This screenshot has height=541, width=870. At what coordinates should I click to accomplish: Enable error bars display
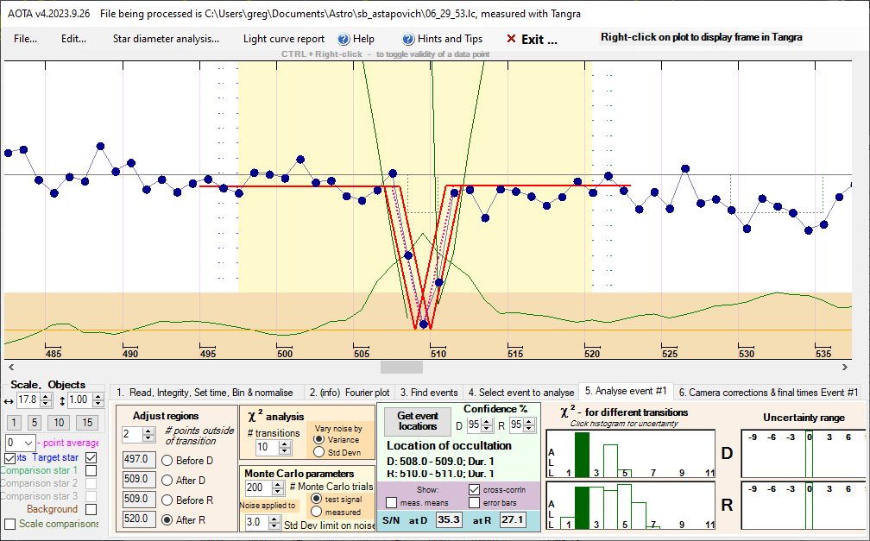pyautogui.click(x=475, y=502)
